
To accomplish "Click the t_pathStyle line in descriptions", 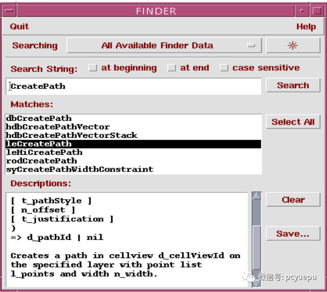I will tap(51, 201).
